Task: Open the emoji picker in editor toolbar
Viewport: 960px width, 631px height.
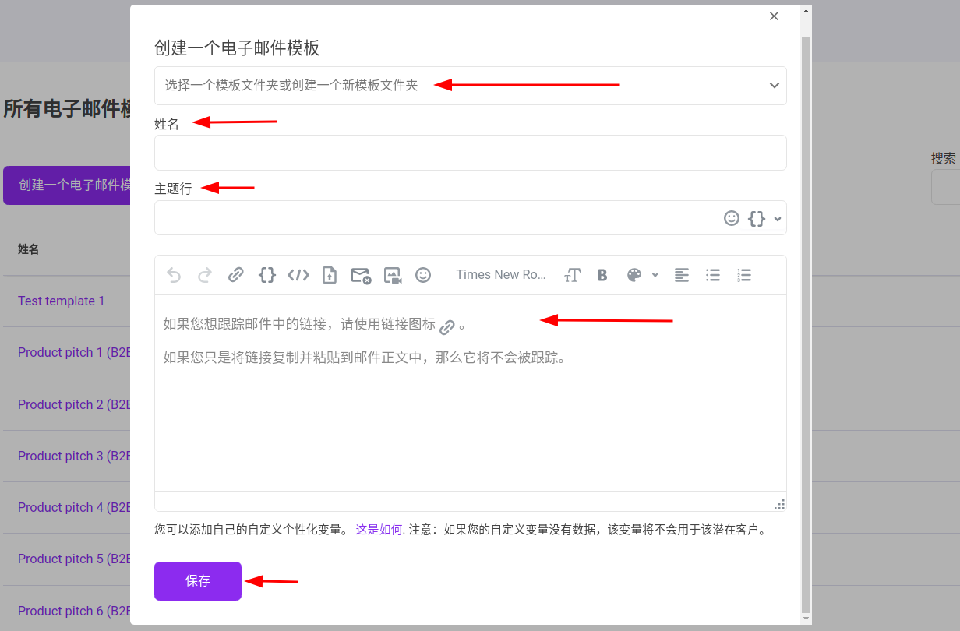Action: [423, 275]
